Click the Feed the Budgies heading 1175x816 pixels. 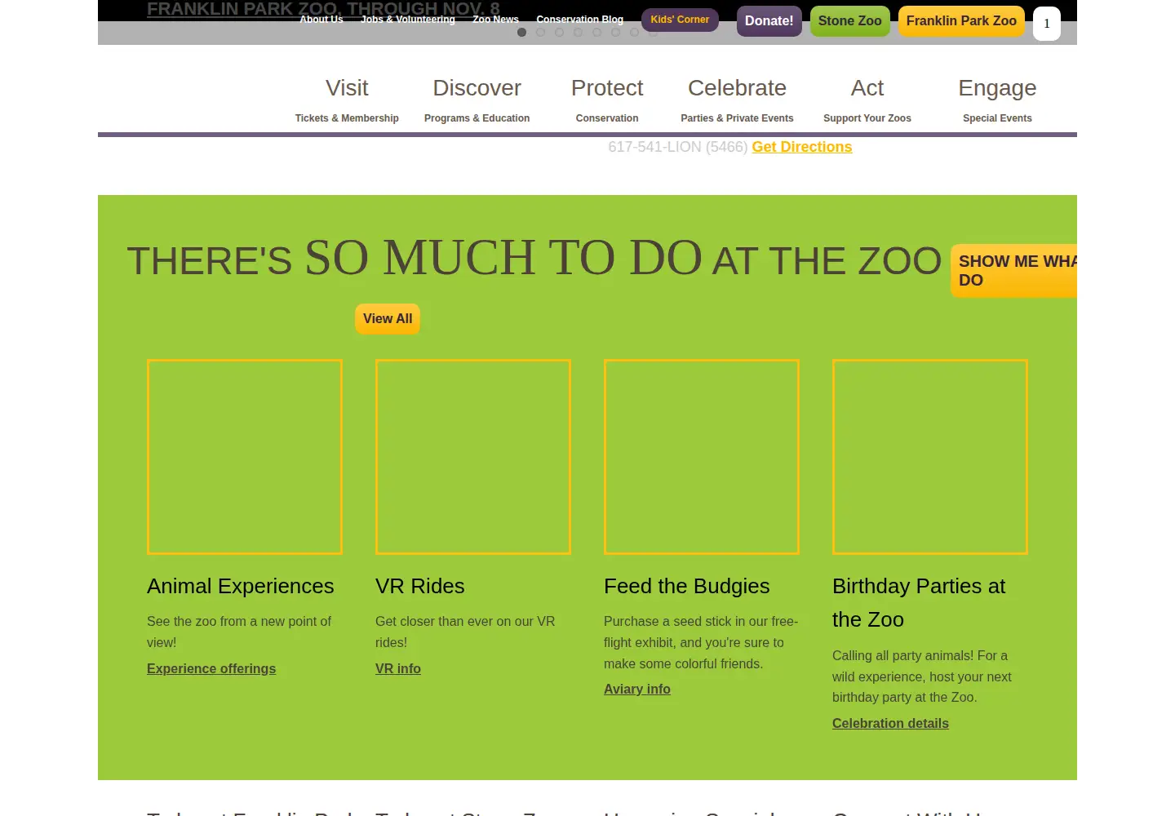point(687,586)
